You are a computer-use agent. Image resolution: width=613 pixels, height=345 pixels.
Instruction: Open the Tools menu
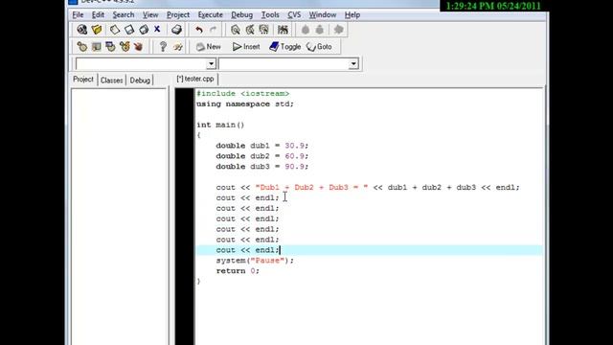(x=270, y=15)
